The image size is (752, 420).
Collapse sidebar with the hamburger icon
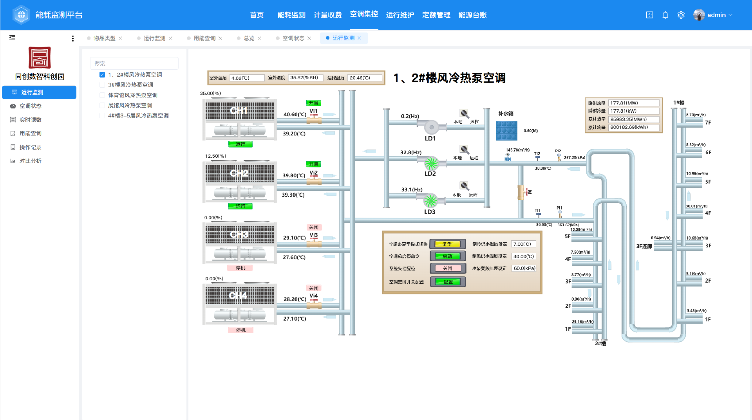point(12,38)
